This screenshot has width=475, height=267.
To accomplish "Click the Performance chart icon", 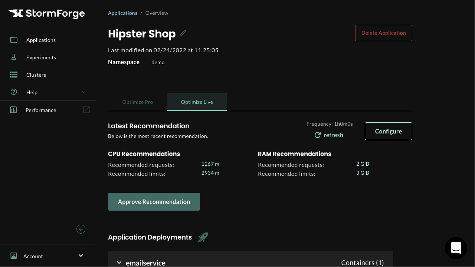I will [x=13, y=110].
